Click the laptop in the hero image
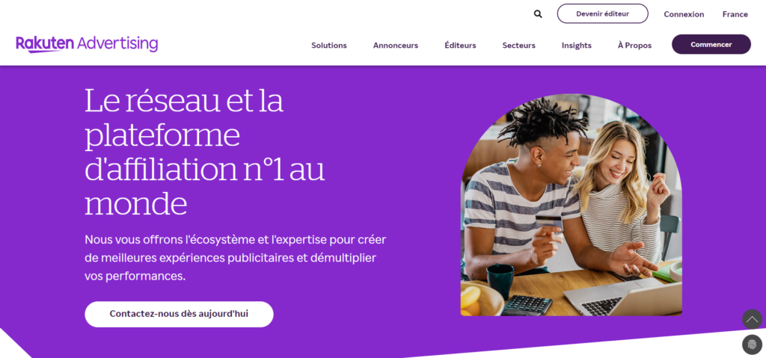 [623, 298]
